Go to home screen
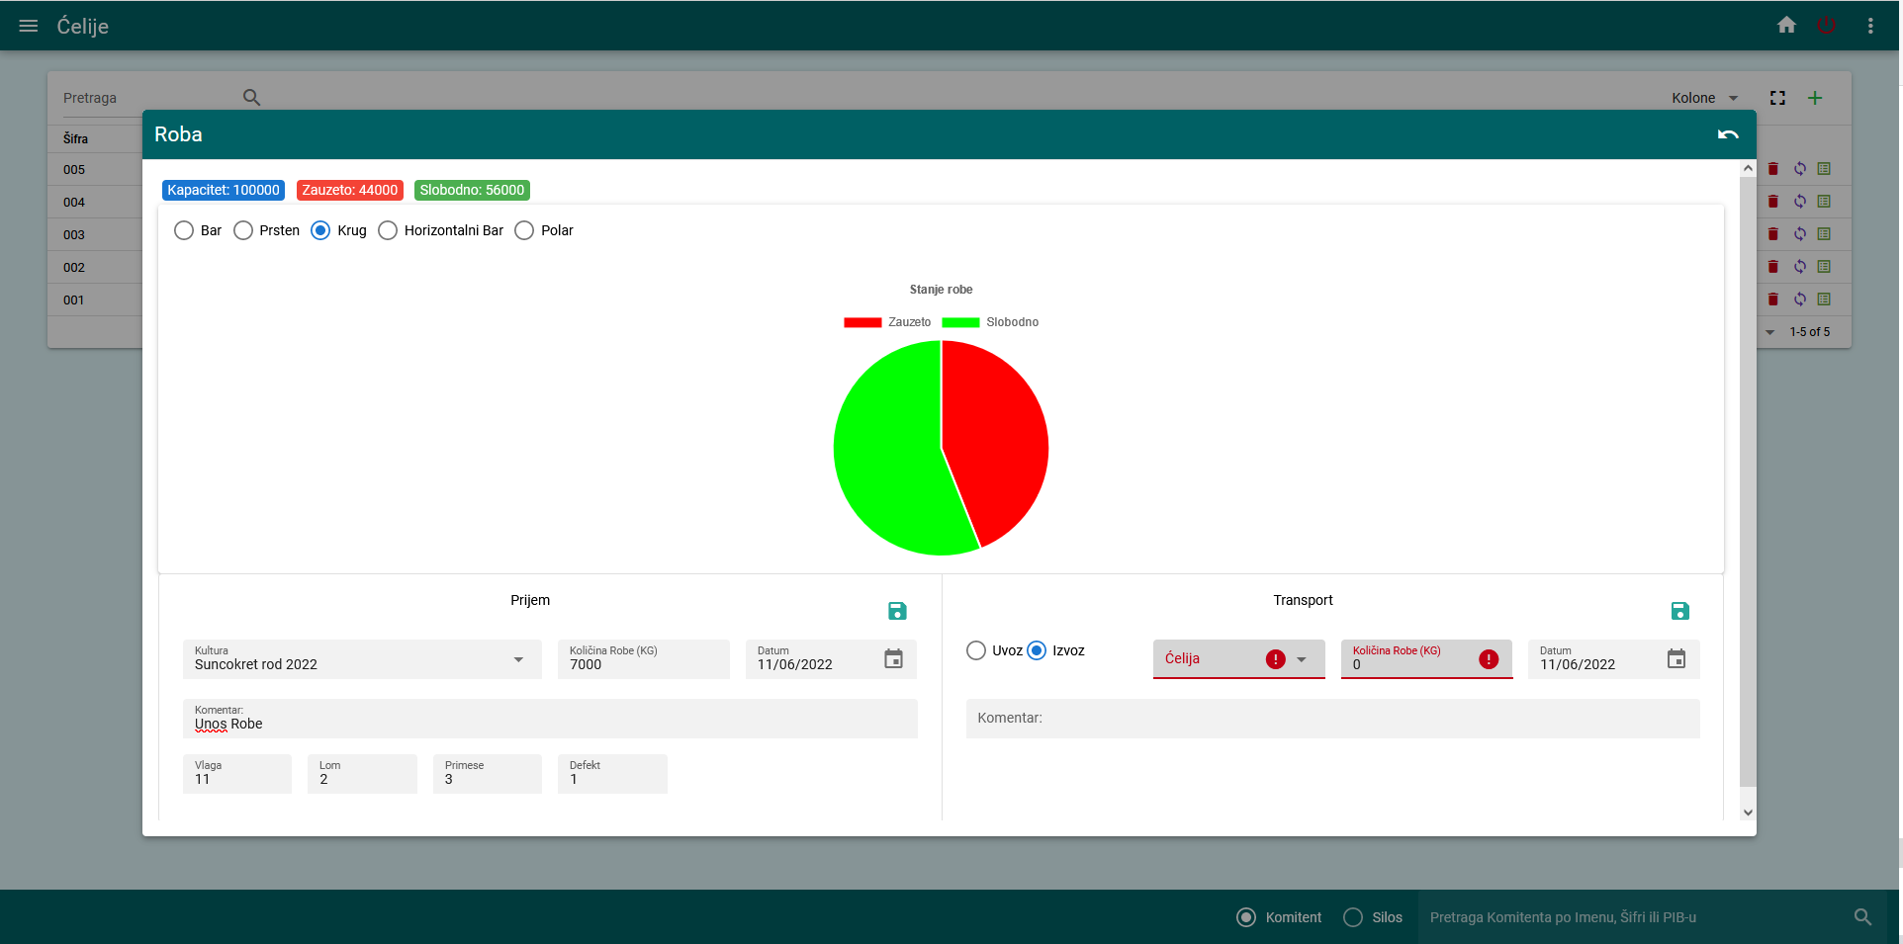1903x944 pixels. tap(1786, 25)
